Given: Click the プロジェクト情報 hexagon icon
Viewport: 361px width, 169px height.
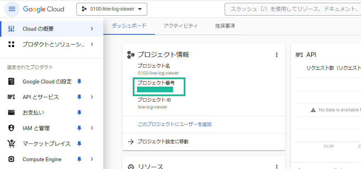Looking at the screenshot, I should pos(131,55).
